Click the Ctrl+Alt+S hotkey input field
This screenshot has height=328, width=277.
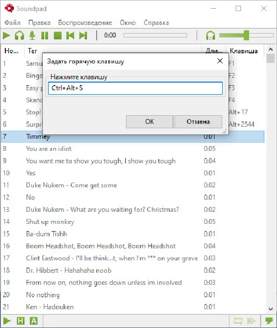[135, 88]
